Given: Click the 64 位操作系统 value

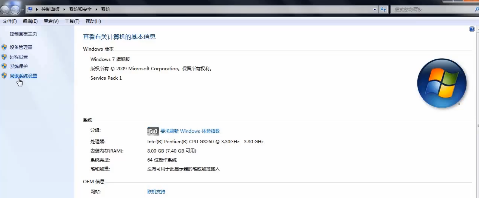Looking at the screenshot, I should coord(162,160).
